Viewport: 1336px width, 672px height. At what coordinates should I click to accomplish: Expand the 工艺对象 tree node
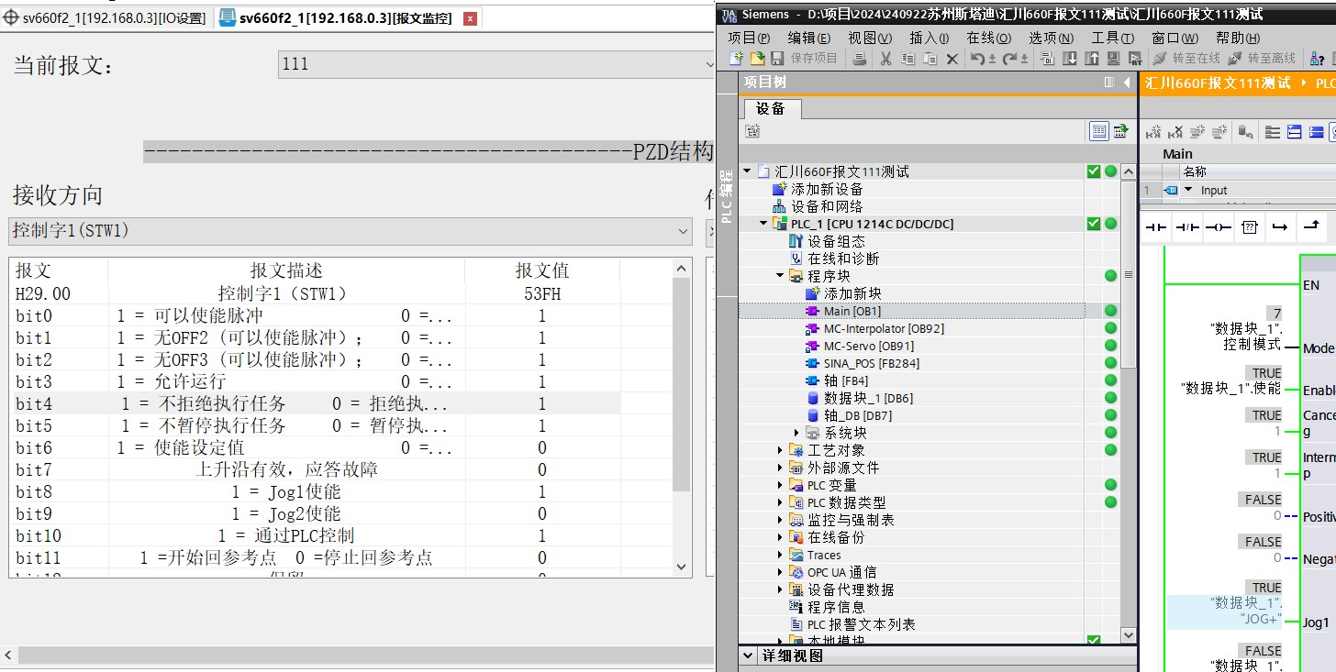tap(780, 450)
